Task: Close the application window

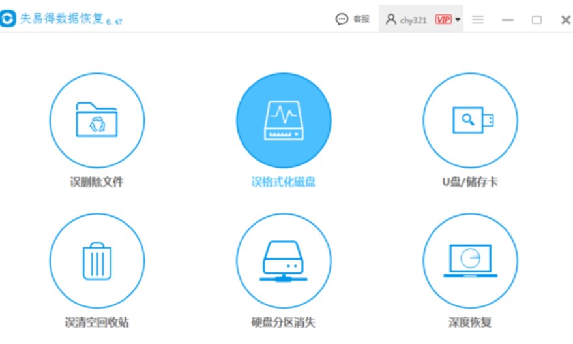Action: tap(566, 20)
